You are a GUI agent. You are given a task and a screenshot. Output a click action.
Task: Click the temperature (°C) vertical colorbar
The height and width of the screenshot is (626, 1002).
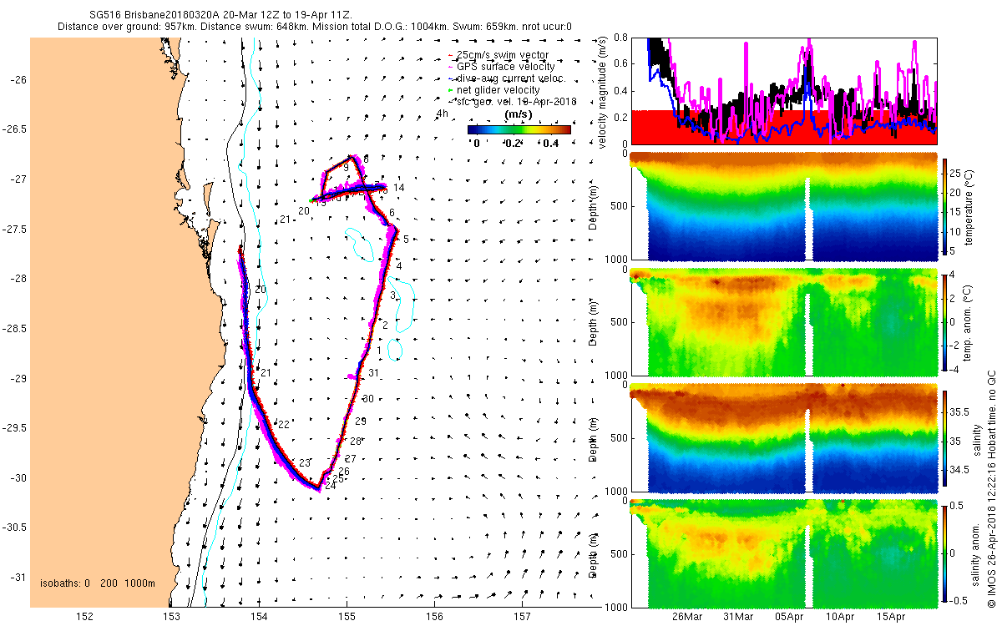pyautogui.click(x=945, y=207)
